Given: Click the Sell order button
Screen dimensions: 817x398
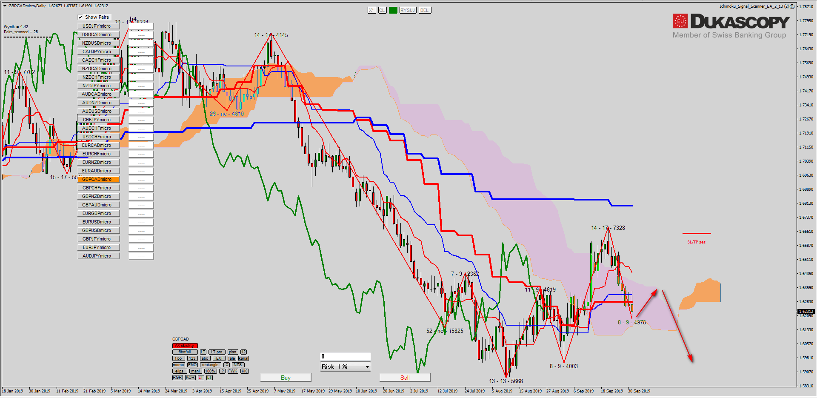Looking at the screenshot, I should [x=405, y=378].
